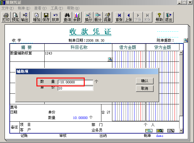Click account code 1243 in 科目名称
This screenshot has height=143, width=194.
[x=48, y=53]
